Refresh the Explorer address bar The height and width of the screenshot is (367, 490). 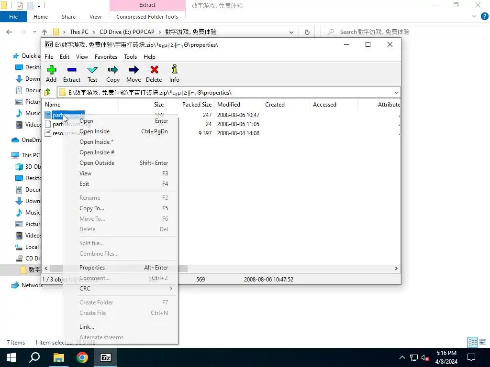307,32
